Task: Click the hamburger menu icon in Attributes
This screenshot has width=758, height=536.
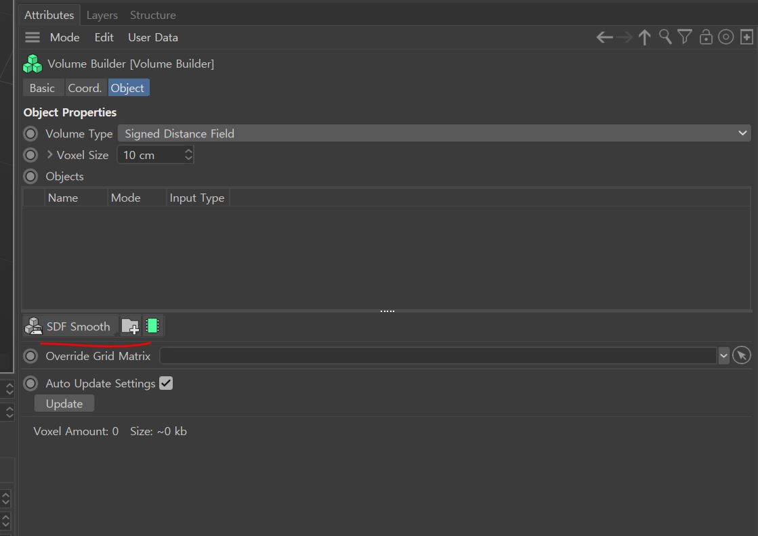Action: pyautogui.click(x=33, y=38)
